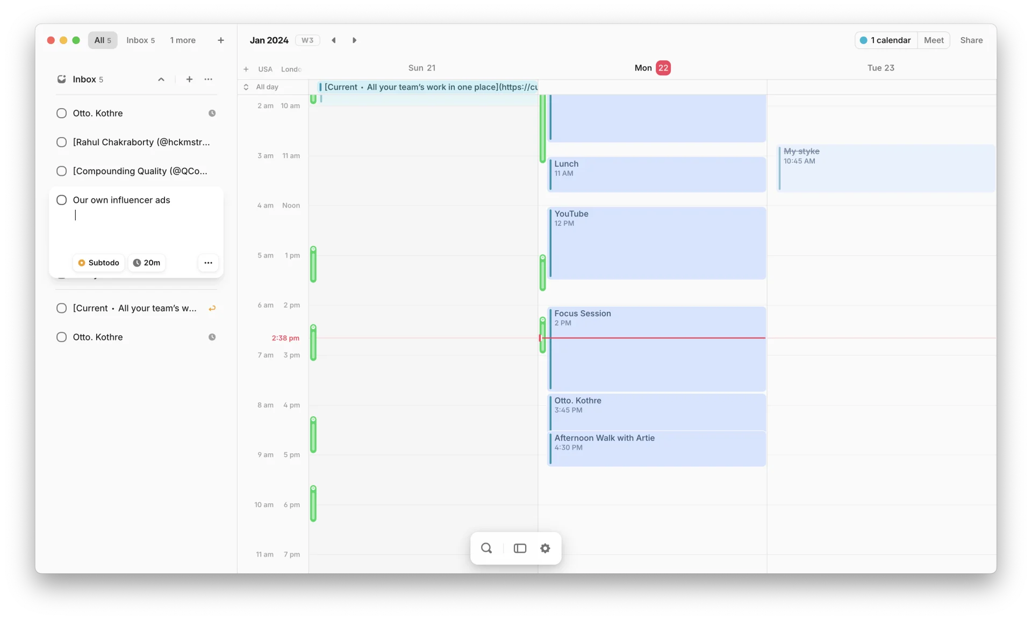Image resolution: width=1032 pixels, height=620 pixels.
Task: Toggle the checkbox for Our own influencer ads
Action: click(x=62, y=199)
